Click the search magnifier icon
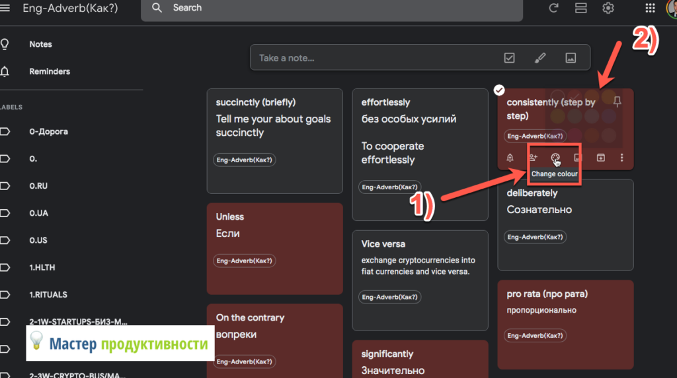 tap(157, 8)
